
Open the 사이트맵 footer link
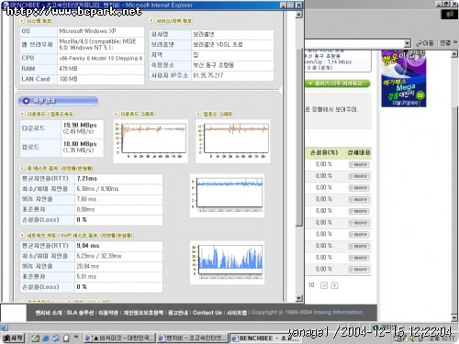click(237, 313)
